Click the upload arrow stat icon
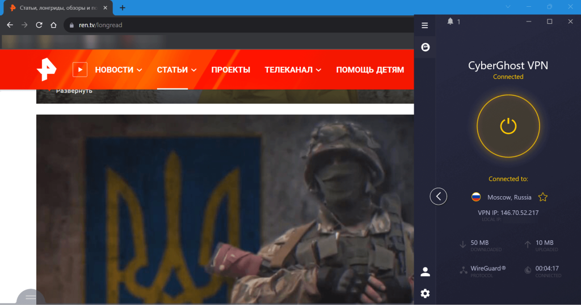The image size is (581, 305). pos(528,244)
